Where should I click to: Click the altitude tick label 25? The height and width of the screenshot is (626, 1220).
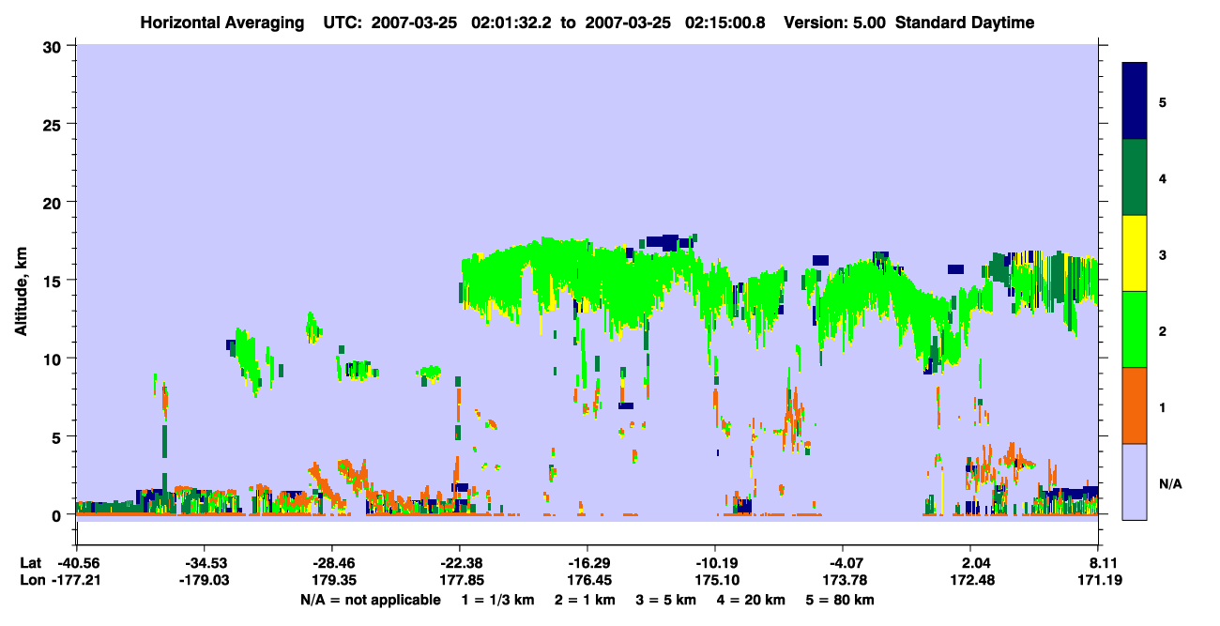click(54, 124)
